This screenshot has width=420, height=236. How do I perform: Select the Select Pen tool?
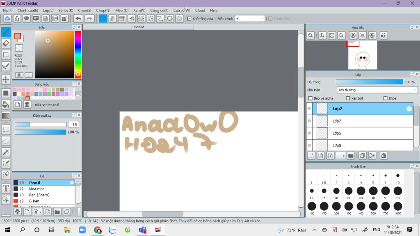point(6,163)
